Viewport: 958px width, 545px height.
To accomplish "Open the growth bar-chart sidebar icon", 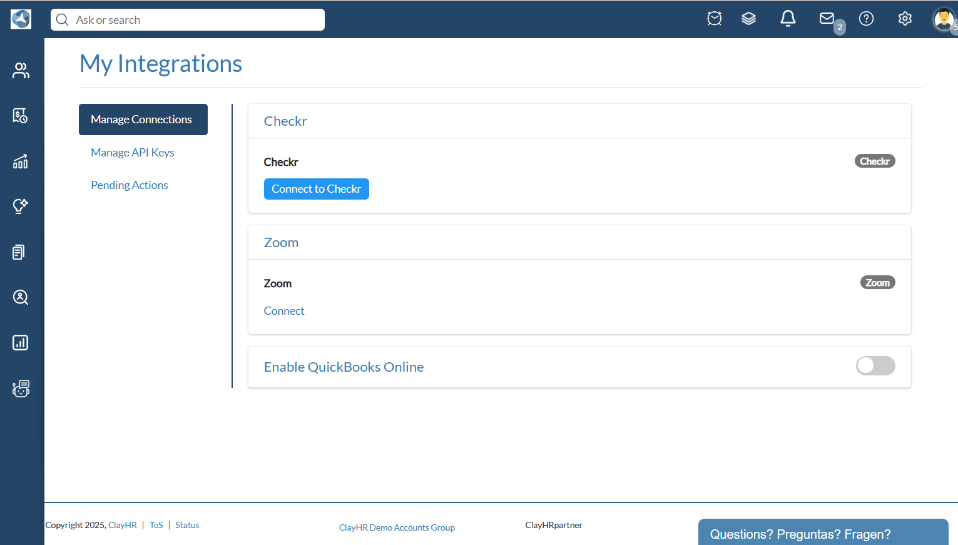I will 21,161.
